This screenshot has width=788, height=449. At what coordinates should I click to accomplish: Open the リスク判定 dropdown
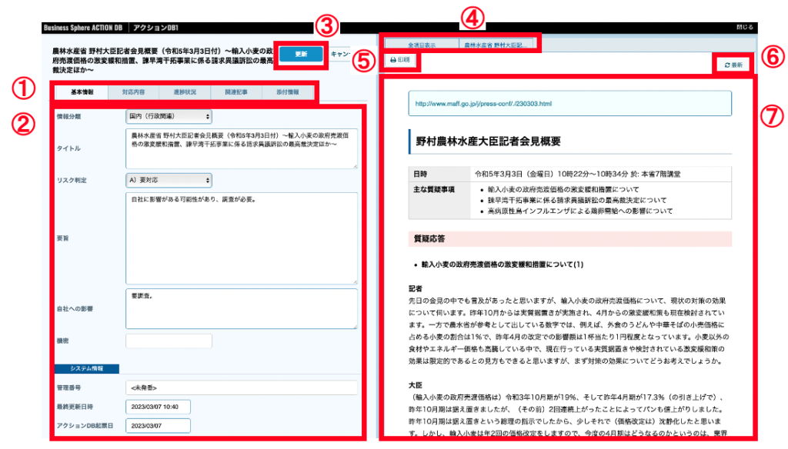(x=169, y=180)
